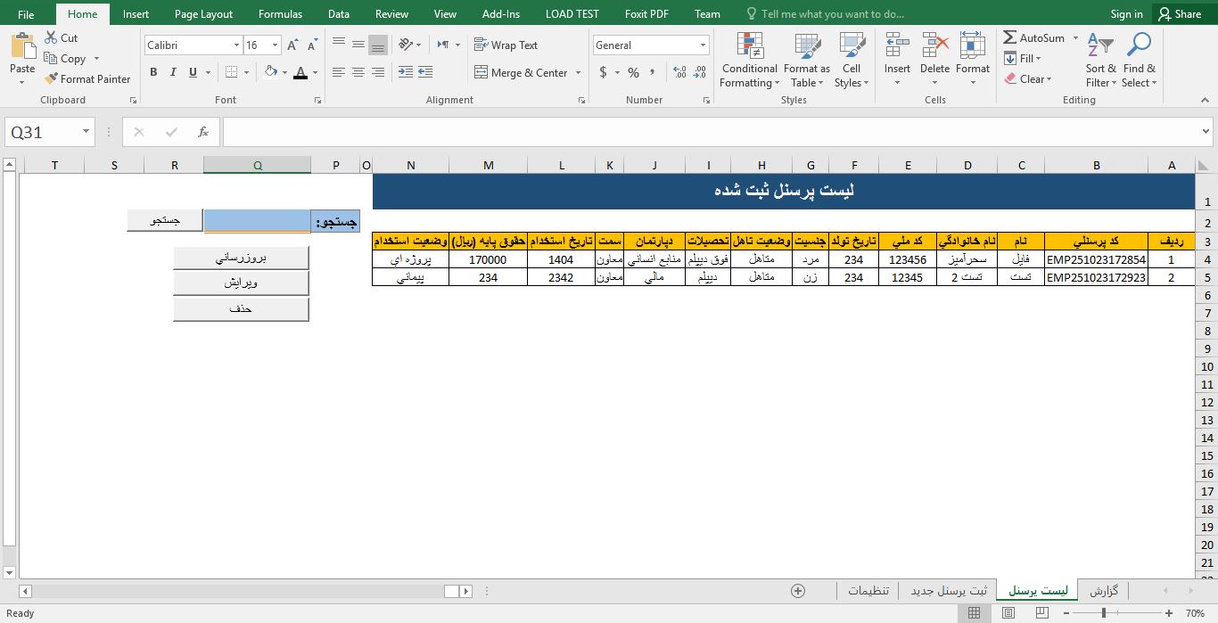Click the Increase Font Size icon
This screenshot has height=623, width=1218.
[293, 45]
